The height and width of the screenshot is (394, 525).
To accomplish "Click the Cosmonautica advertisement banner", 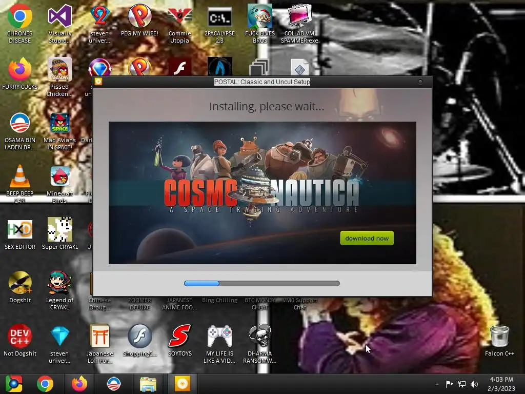I will 262,193.
